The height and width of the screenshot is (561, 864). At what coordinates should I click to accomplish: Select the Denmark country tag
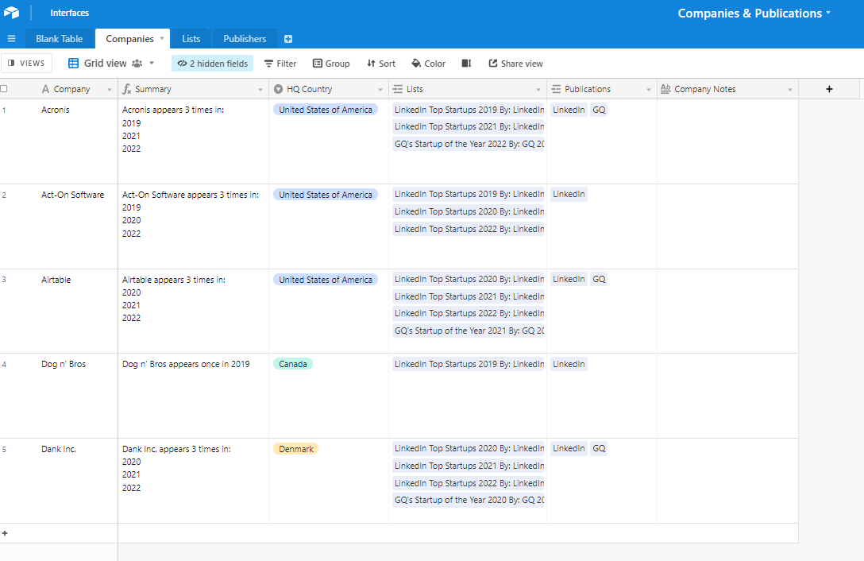pos(296,449)
